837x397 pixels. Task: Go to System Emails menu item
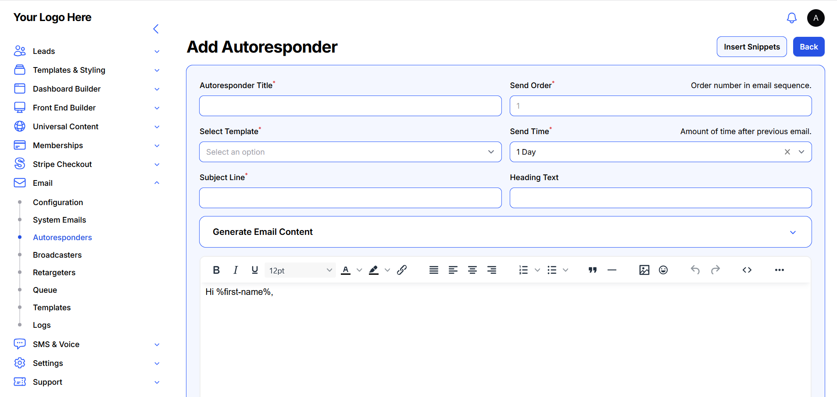pyautogui.click(x=59, y=220)
